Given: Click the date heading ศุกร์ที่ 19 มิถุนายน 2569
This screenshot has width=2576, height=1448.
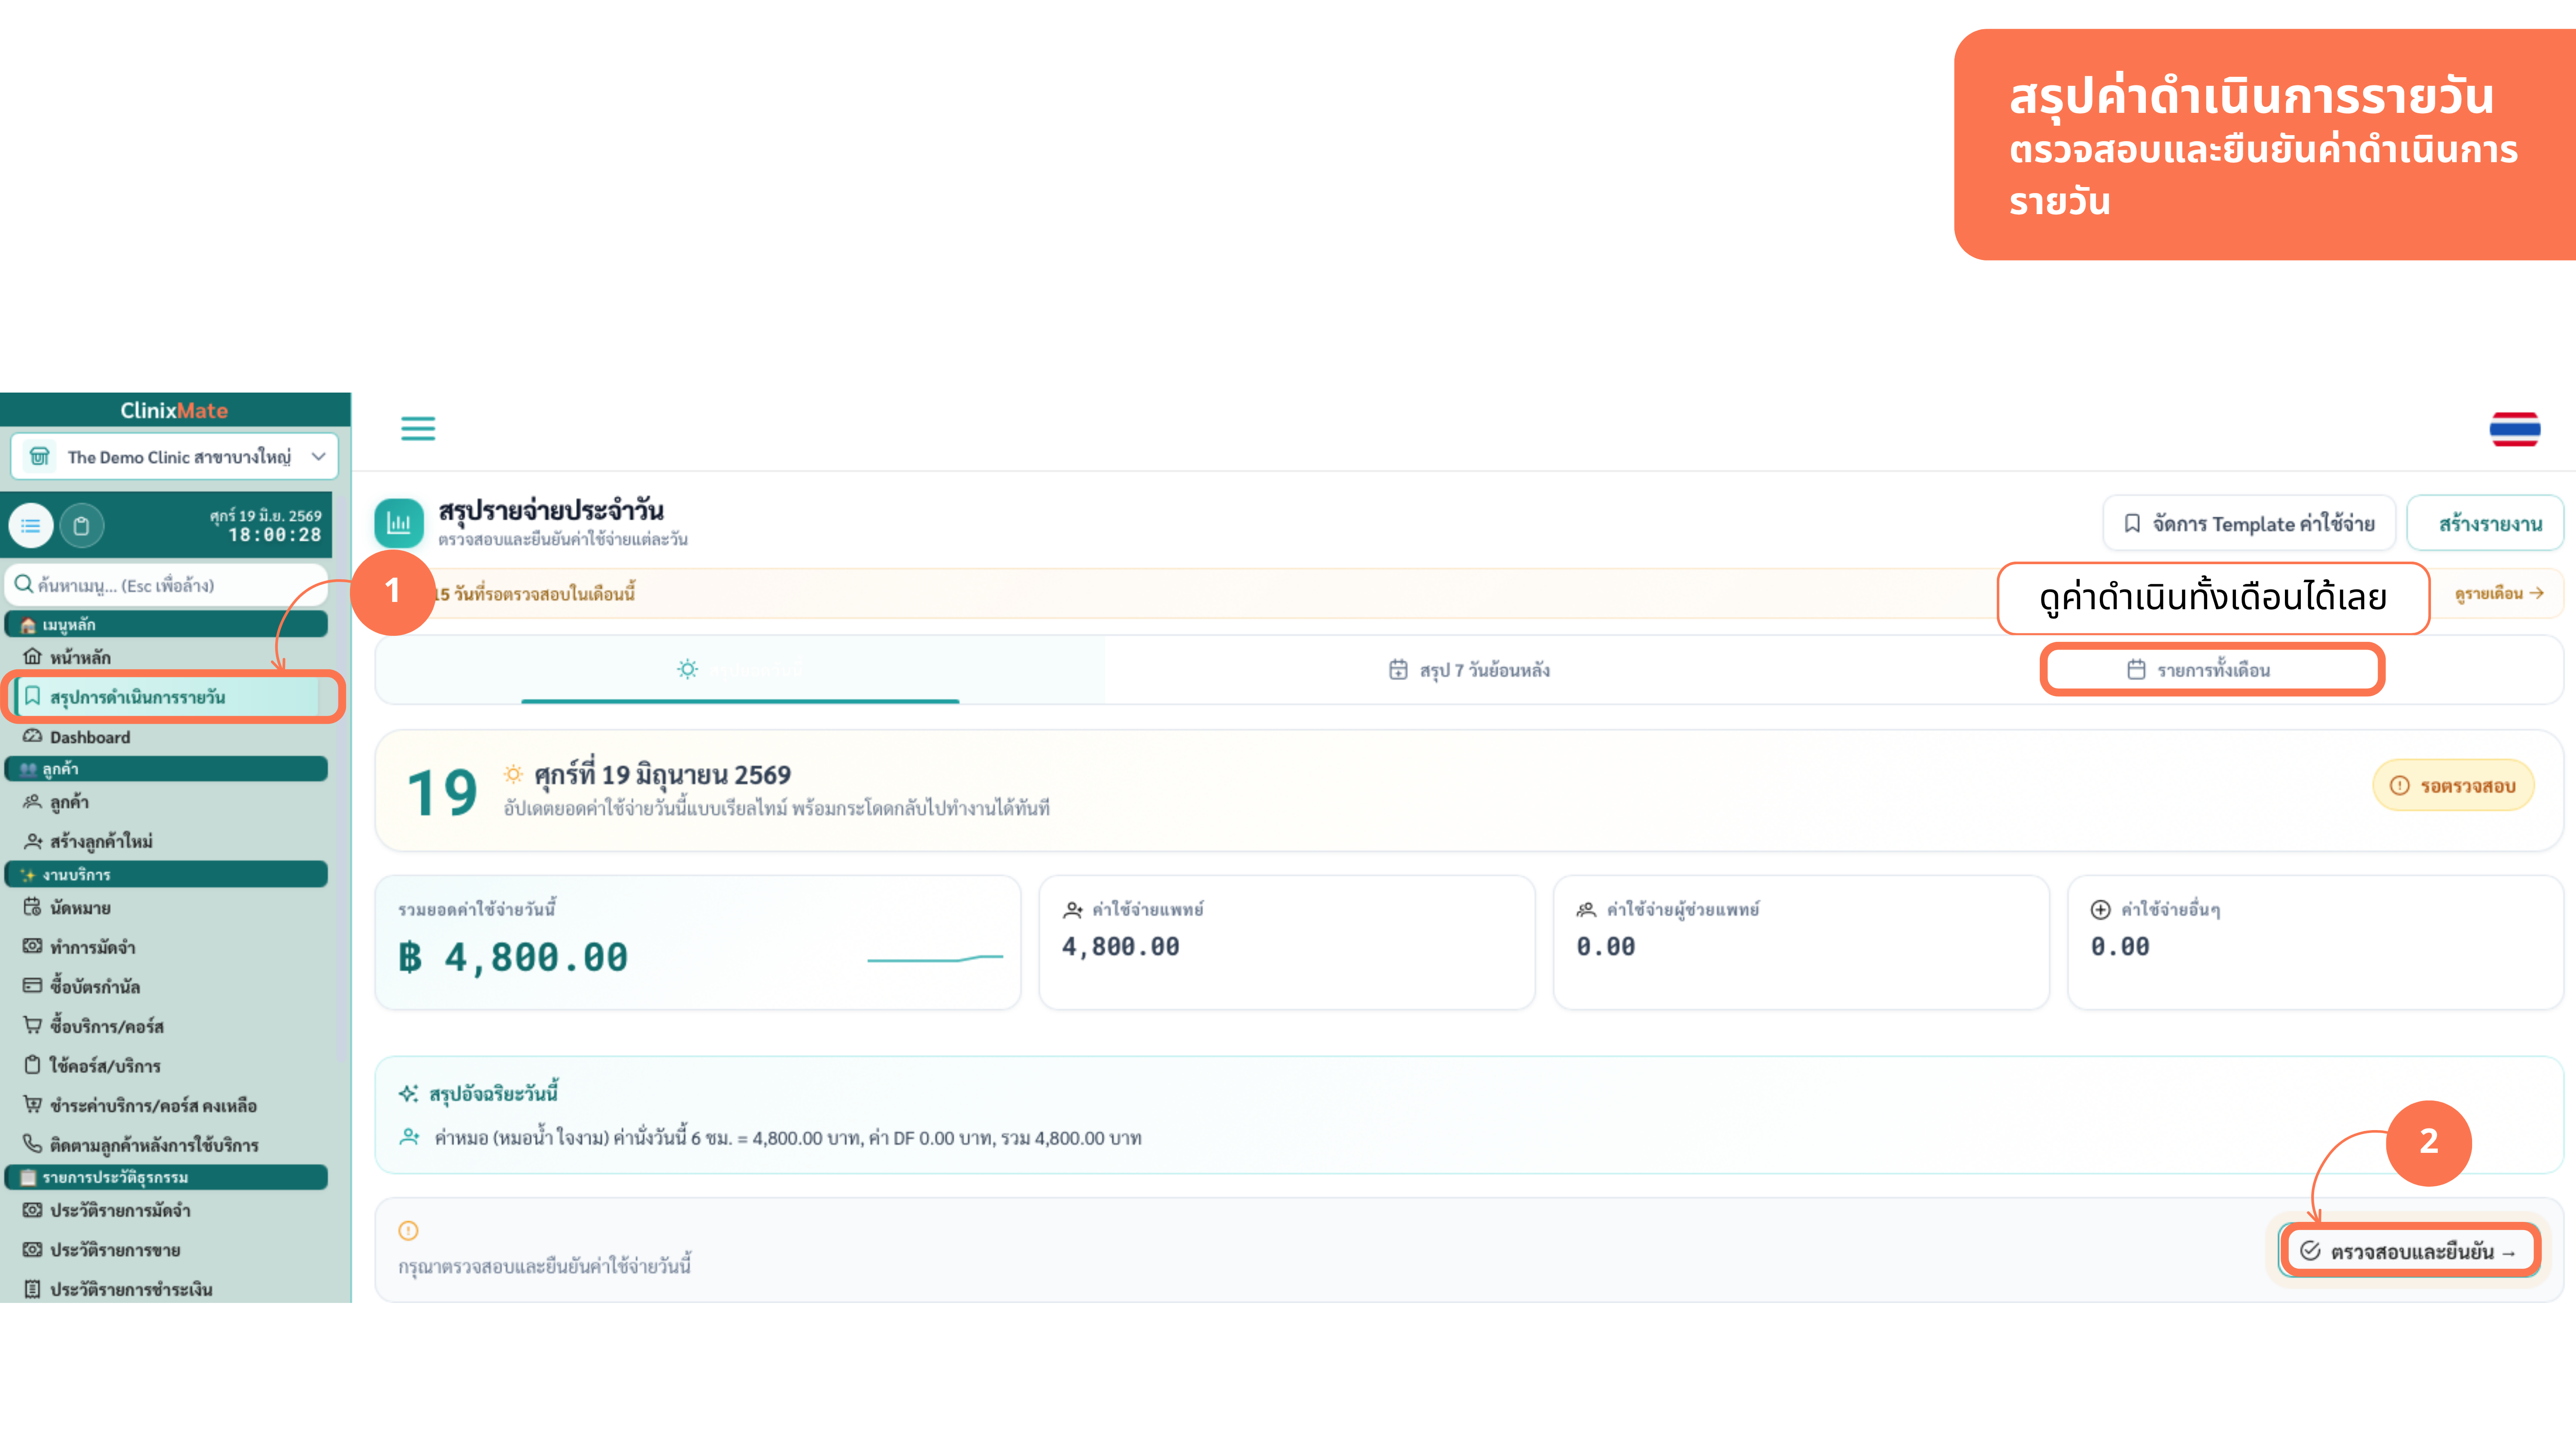Looking at the screenshot, I should point(662,774).
